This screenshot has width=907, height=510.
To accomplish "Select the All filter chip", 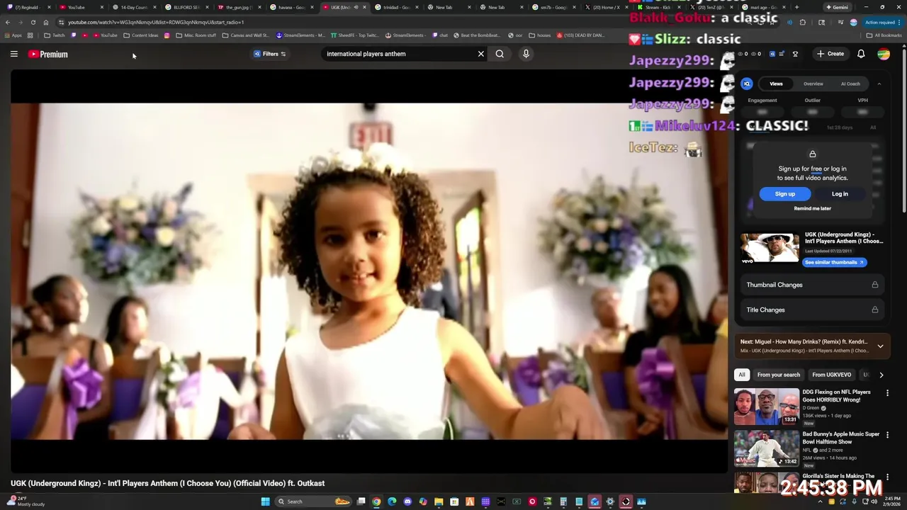I will pyautogui.click(x=742, y=375).
